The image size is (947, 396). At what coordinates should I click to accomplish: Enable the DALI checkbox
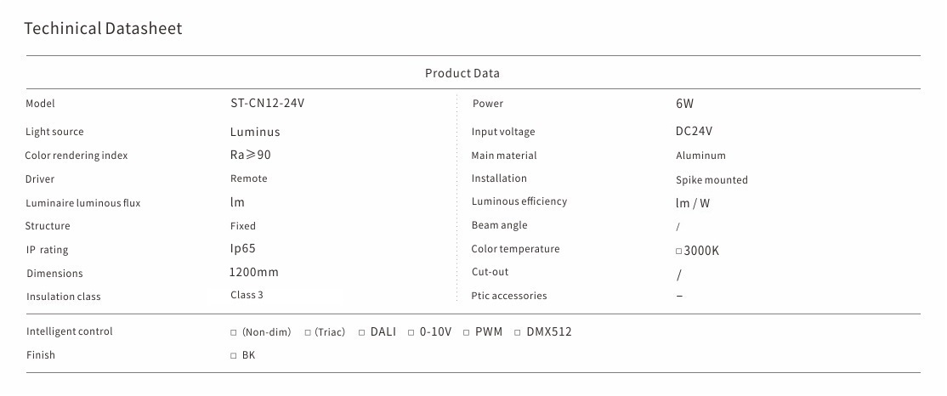tap(361, 332)
